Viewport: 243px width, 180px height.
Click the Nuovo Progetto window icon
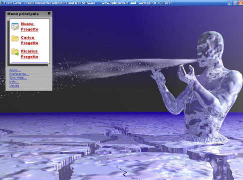(x=15, y=26)
